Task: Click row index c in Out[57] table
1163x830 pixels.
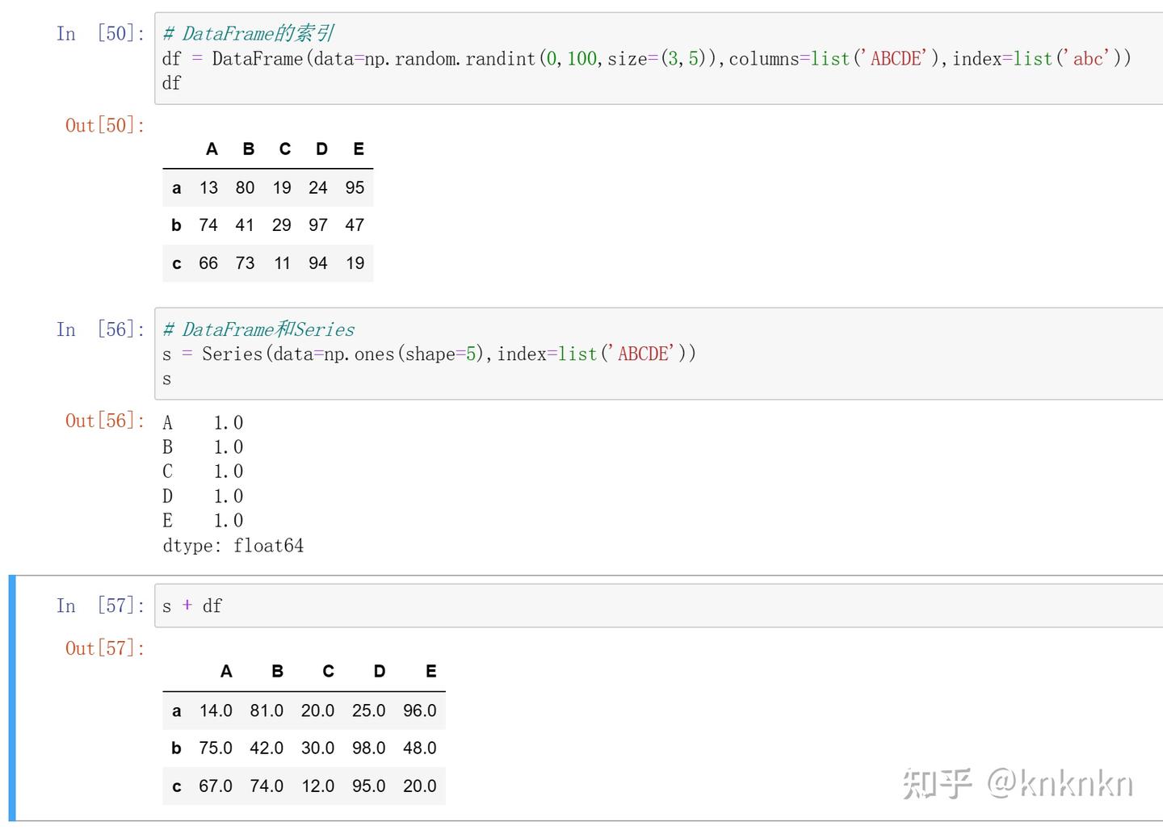Action: 176,786
